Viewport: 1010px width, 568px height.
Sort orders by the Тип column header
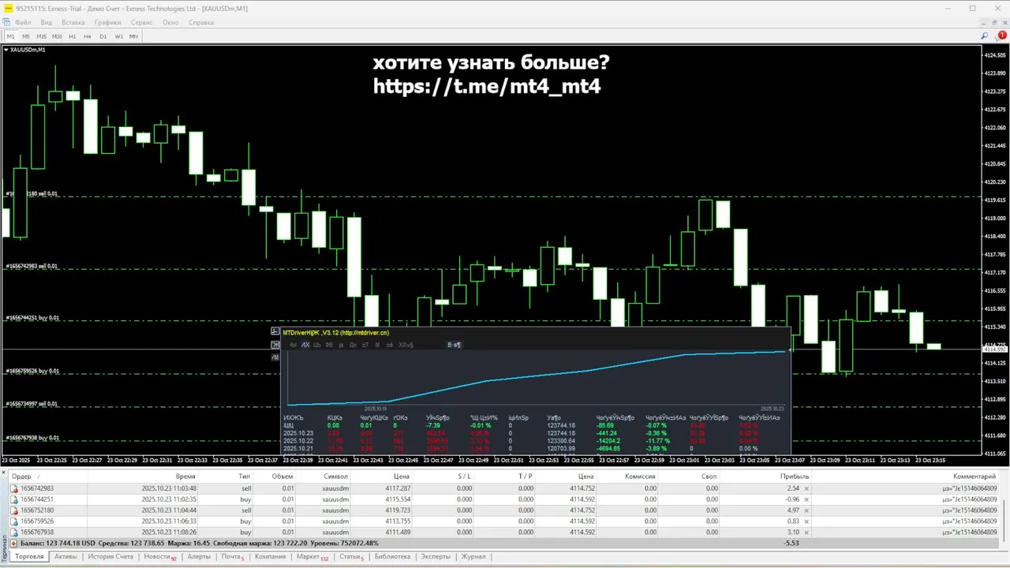(225, 476)
